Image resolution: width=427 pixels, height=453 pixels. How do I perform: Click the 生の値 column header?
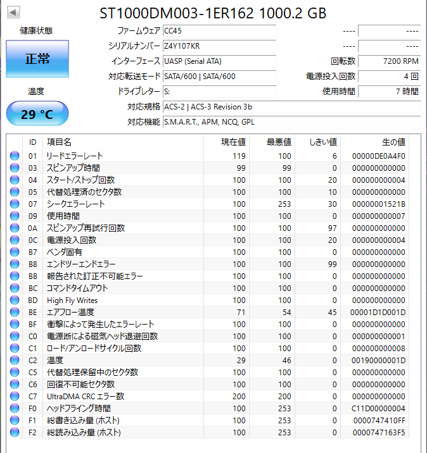pyautogui.click(x=393, y=142)
